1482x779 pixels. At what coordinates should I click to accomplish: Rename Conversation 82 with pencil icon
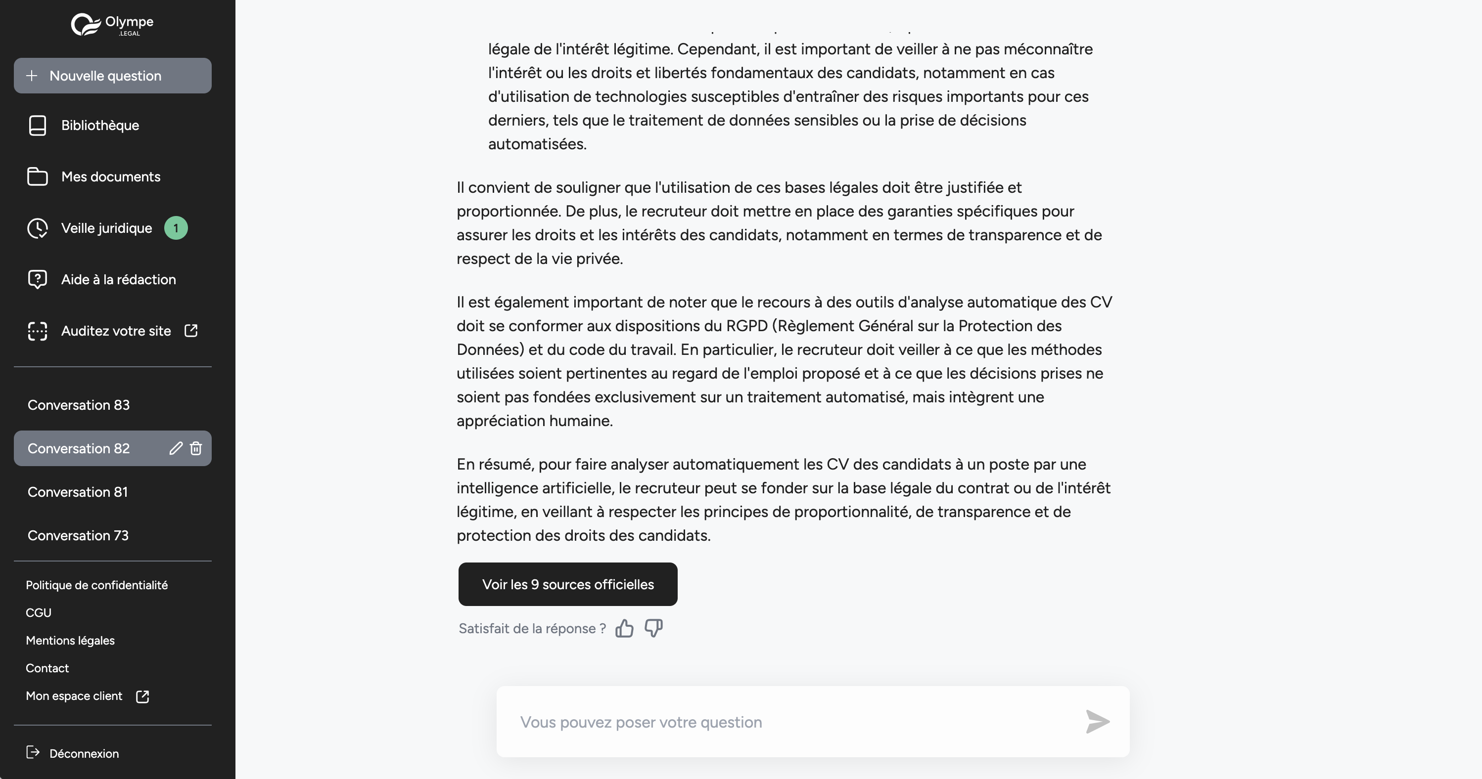click(x=176, y=448)
